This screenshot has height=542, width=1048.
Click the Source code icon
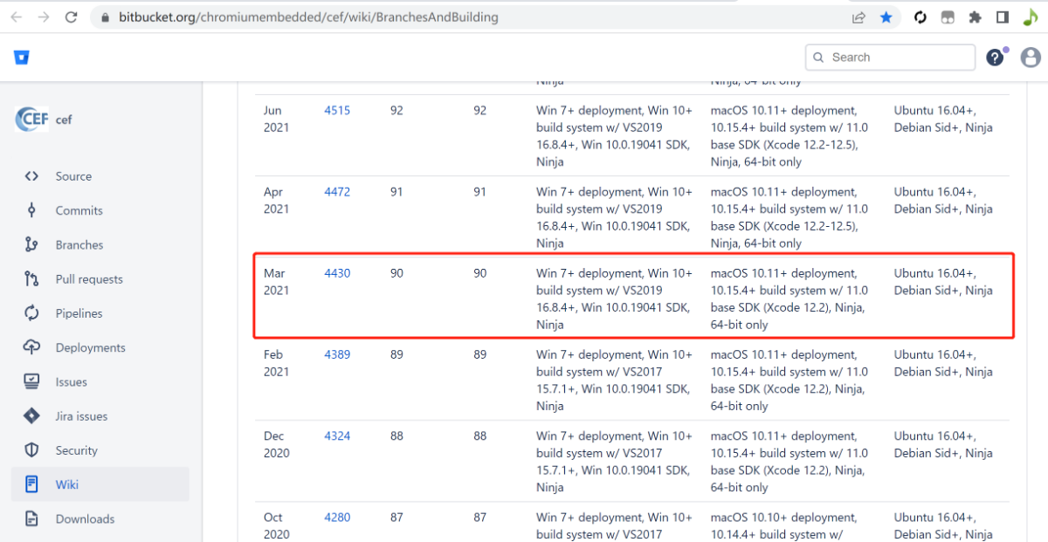[31, 176]
